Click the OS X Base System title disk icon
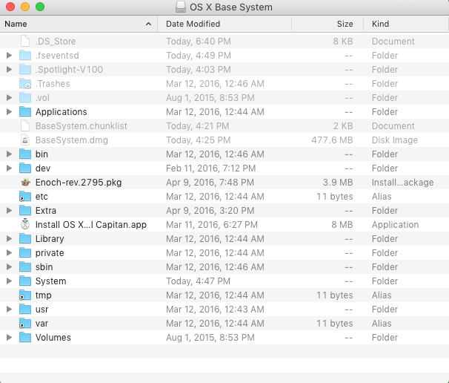Viewport: 449px width, 383px height. coord(181,7)
